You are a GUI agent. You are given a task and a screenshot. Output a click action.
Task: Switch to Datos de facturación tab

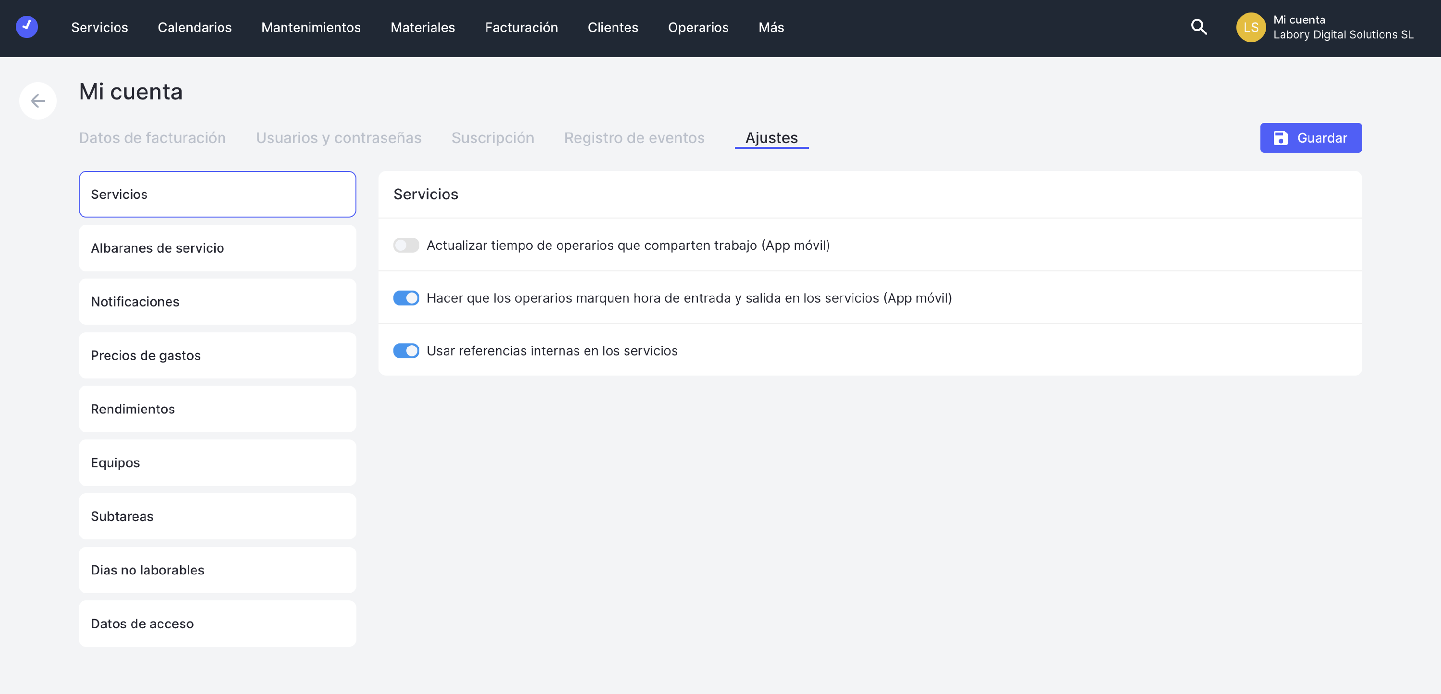point(152,138)
